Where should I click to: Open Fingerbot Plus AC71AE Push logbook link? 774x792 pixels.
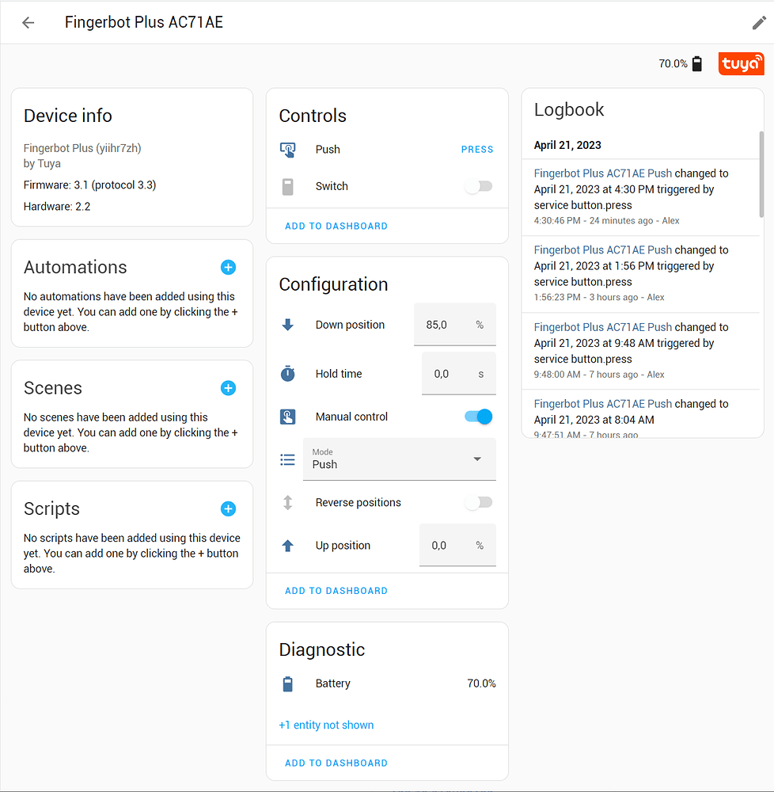[602, 173]
